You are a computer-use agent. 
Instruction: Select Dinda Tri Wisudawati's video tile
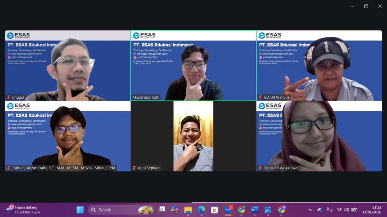(x=319, y=136)
